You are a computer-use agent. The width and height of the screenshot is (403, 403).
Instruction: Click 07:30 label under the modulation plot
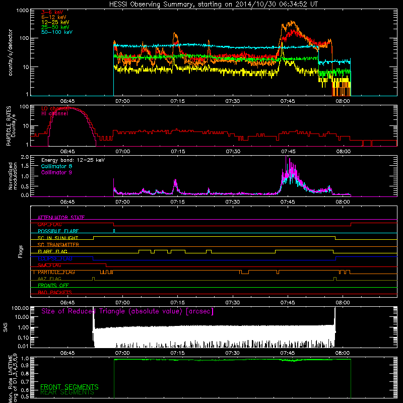coord(233,202)
